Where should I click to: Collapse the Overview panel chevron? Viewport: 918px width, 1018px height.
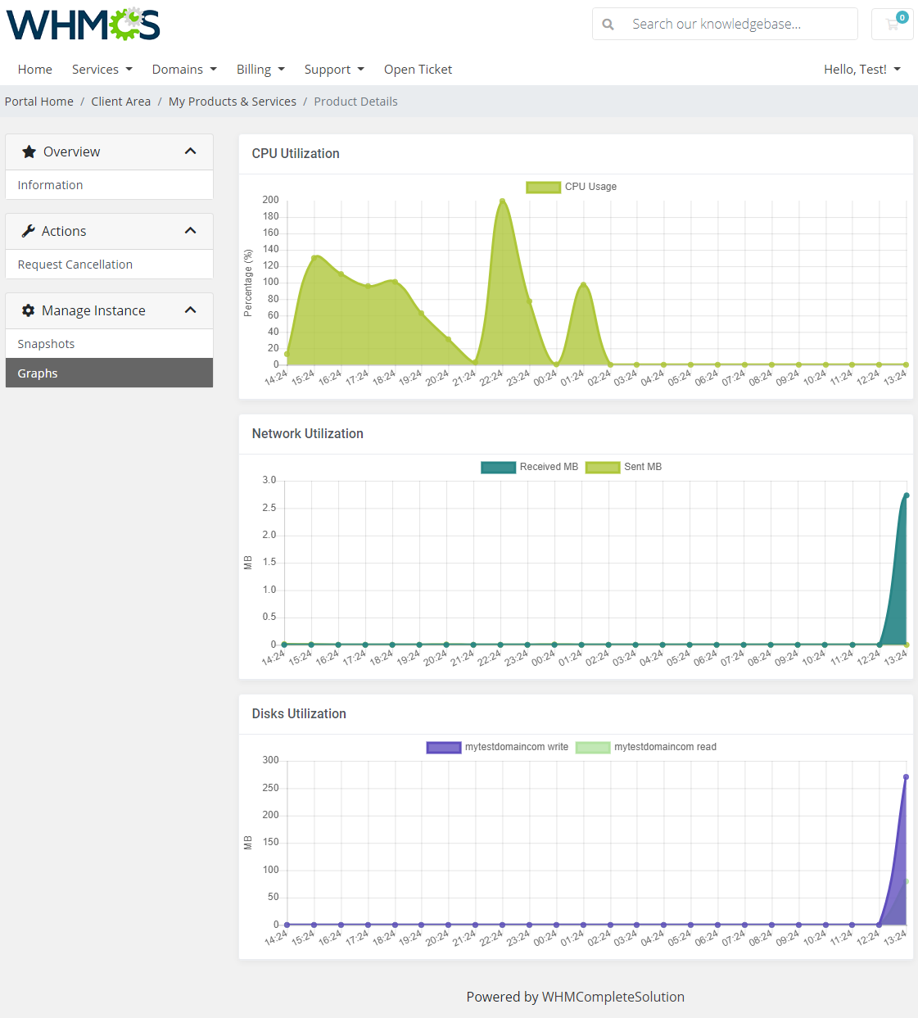point(191,152)
